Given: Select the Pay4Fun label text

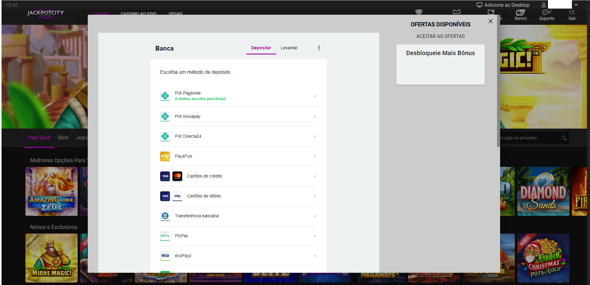Looking at the screenshot, I should (x=183, y=156).
